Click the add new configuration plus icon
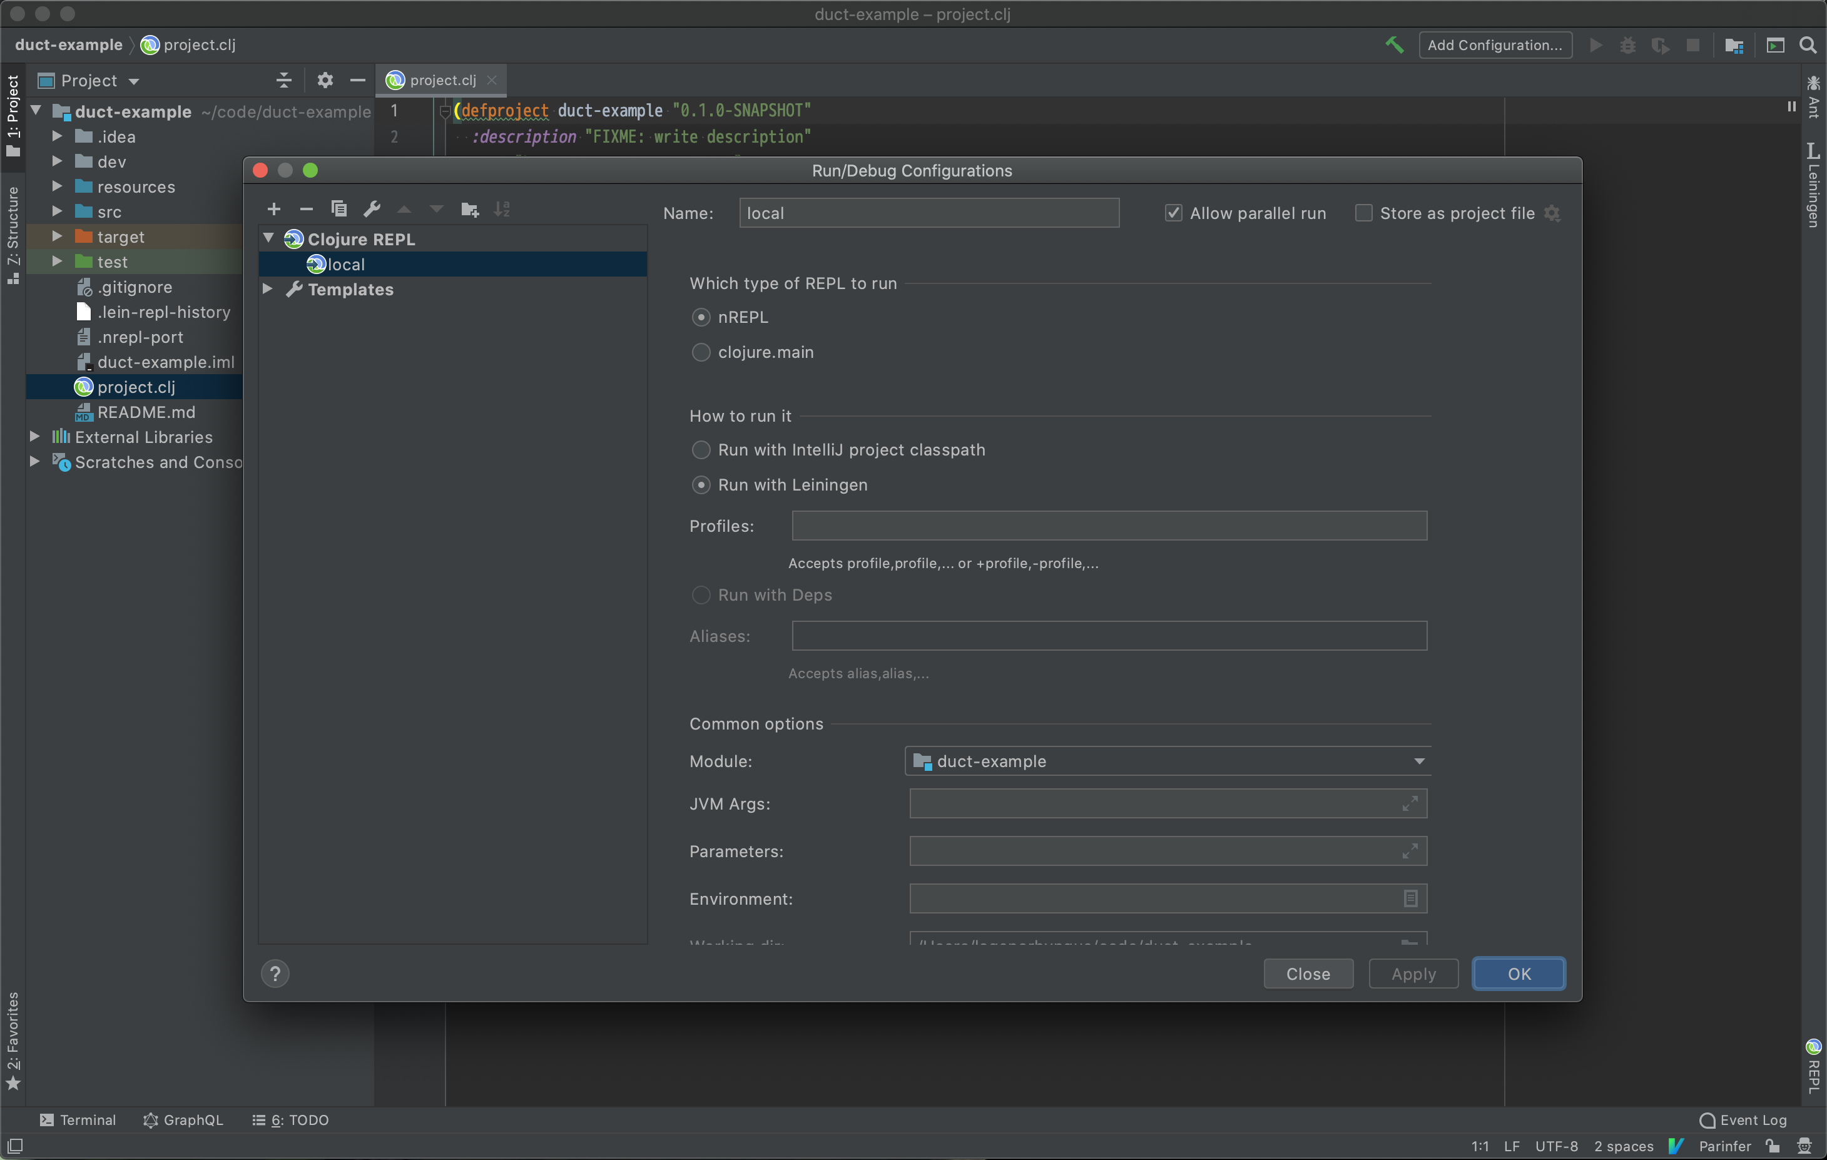This screenshot has height=1160, width=1827. 274,208
